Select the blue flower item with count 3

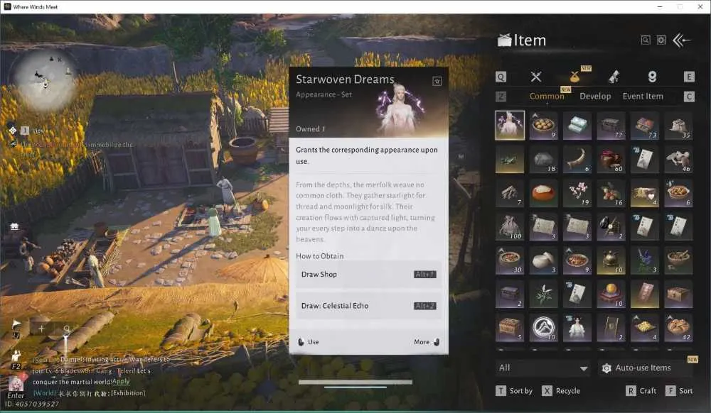pos(644,260)
